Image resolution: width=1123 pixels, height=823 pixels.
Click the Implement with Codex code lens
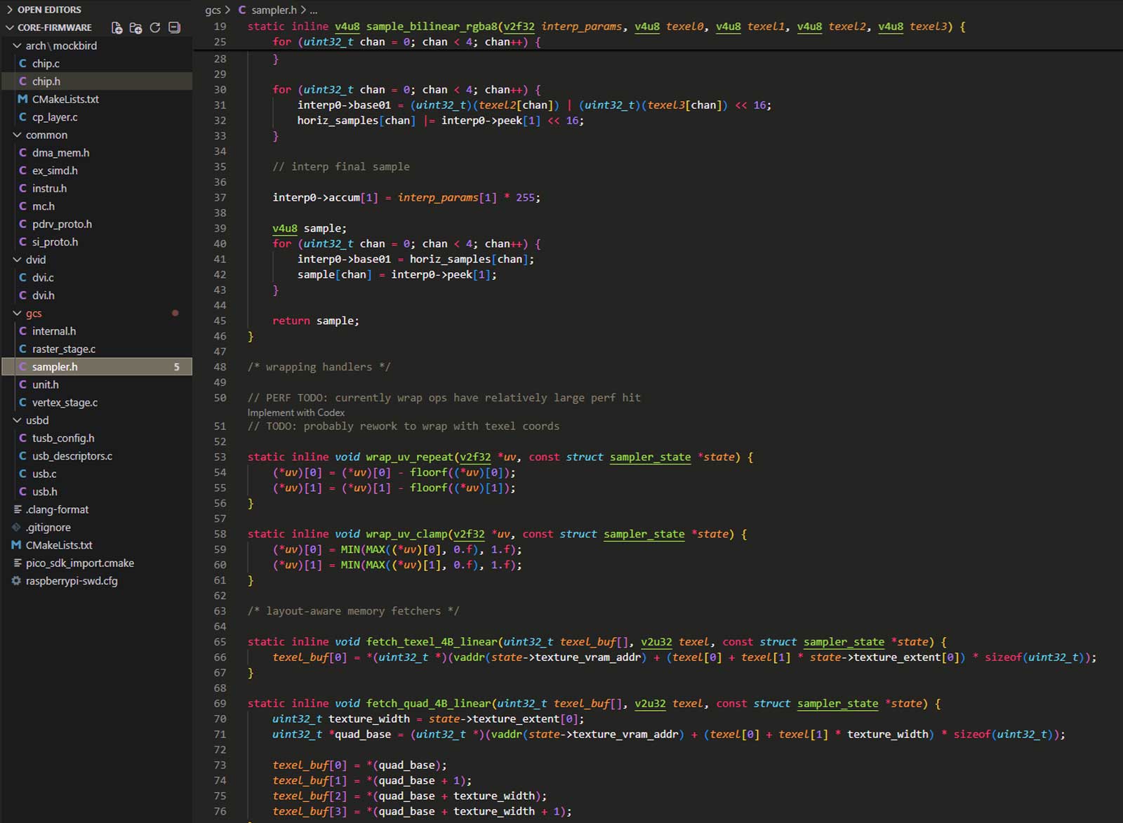[295, 413]
